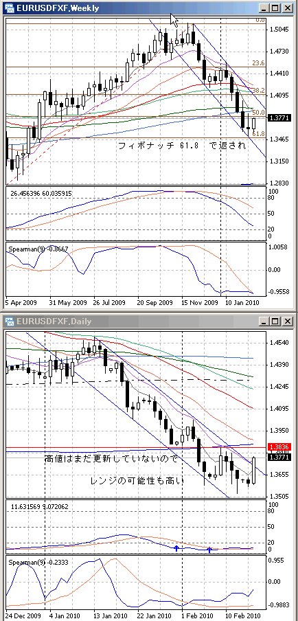Click the weekly current price label 1.3771
This screenshot has height=621, width=298.
tap(278, 117)
